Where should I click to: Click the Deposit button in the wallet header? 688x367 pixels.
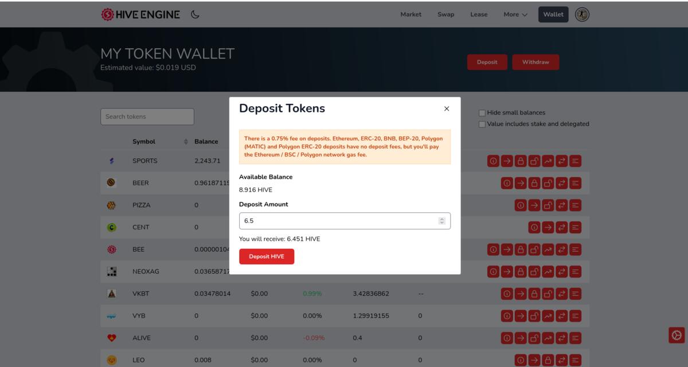click(487, 62)
